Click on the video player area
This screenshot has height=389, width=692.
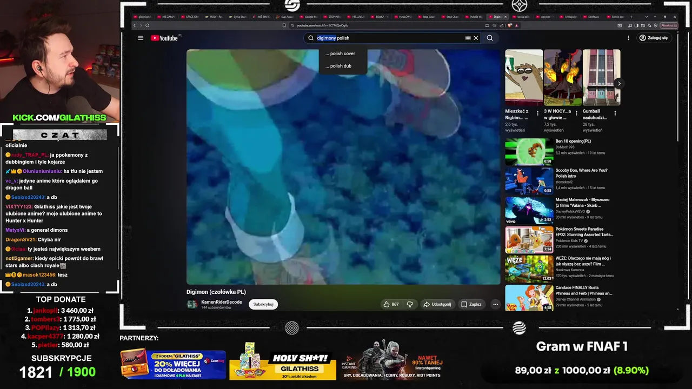[343, 167]
